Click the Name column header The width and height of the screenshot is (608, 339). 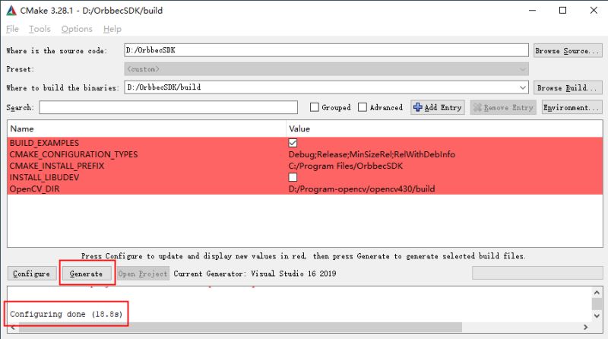coord(147,128)
